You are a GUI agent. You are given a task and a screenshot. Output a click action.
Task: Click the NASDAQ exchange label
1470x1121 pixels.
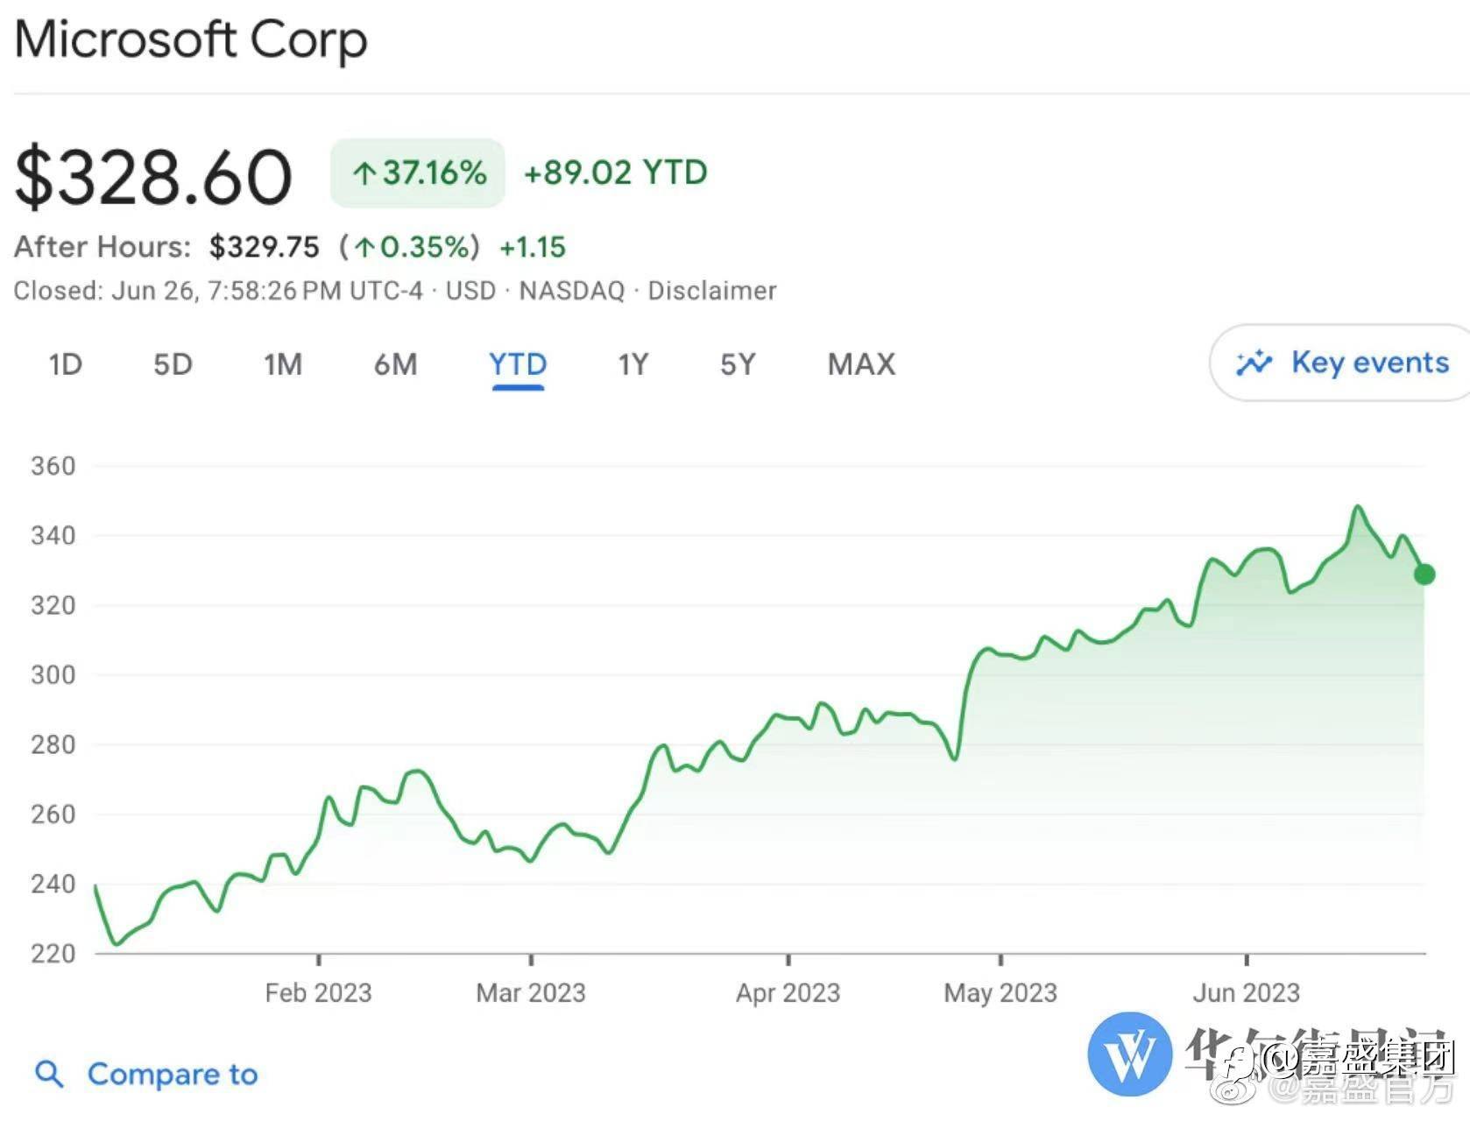[x=572, y=291]
